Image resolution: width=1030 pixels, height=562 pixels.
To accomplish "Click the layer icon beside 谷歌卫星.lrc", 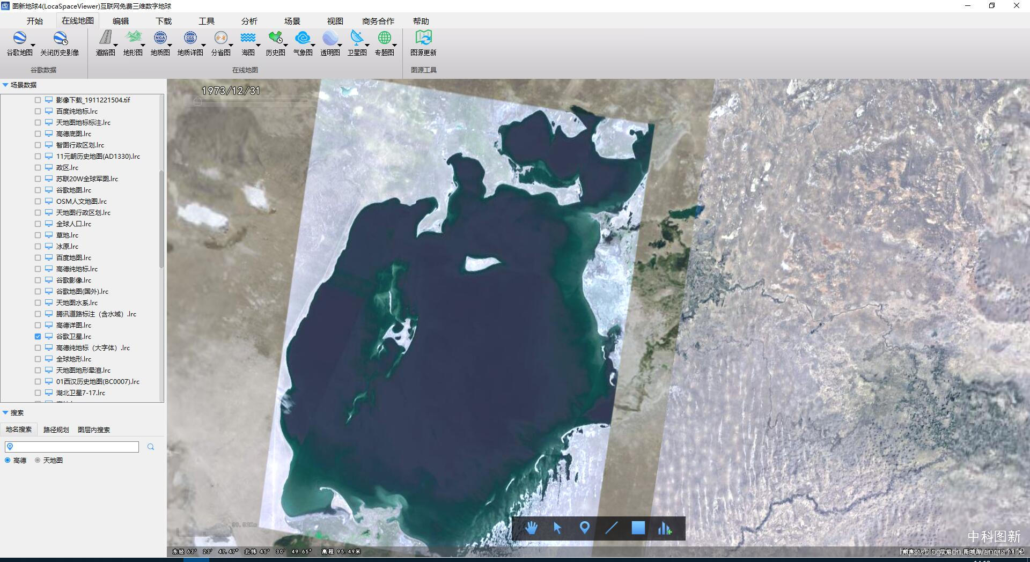I will pos(49,336).
